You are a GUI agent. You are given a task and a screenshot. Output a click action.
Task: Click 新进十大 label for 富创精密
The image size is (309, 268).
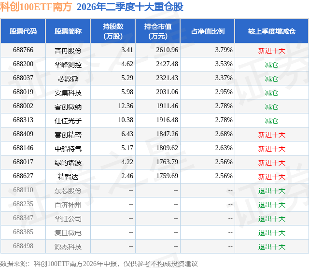pos(272,135)
